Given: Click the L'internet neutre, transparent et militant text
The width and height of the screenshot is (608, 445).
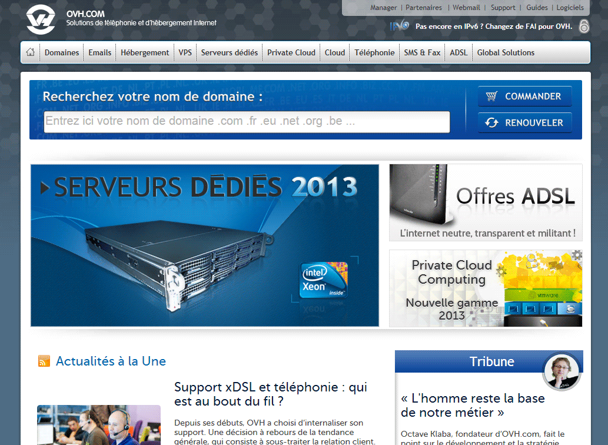Looking at the screenshot, I should click(x=487, y=233).
